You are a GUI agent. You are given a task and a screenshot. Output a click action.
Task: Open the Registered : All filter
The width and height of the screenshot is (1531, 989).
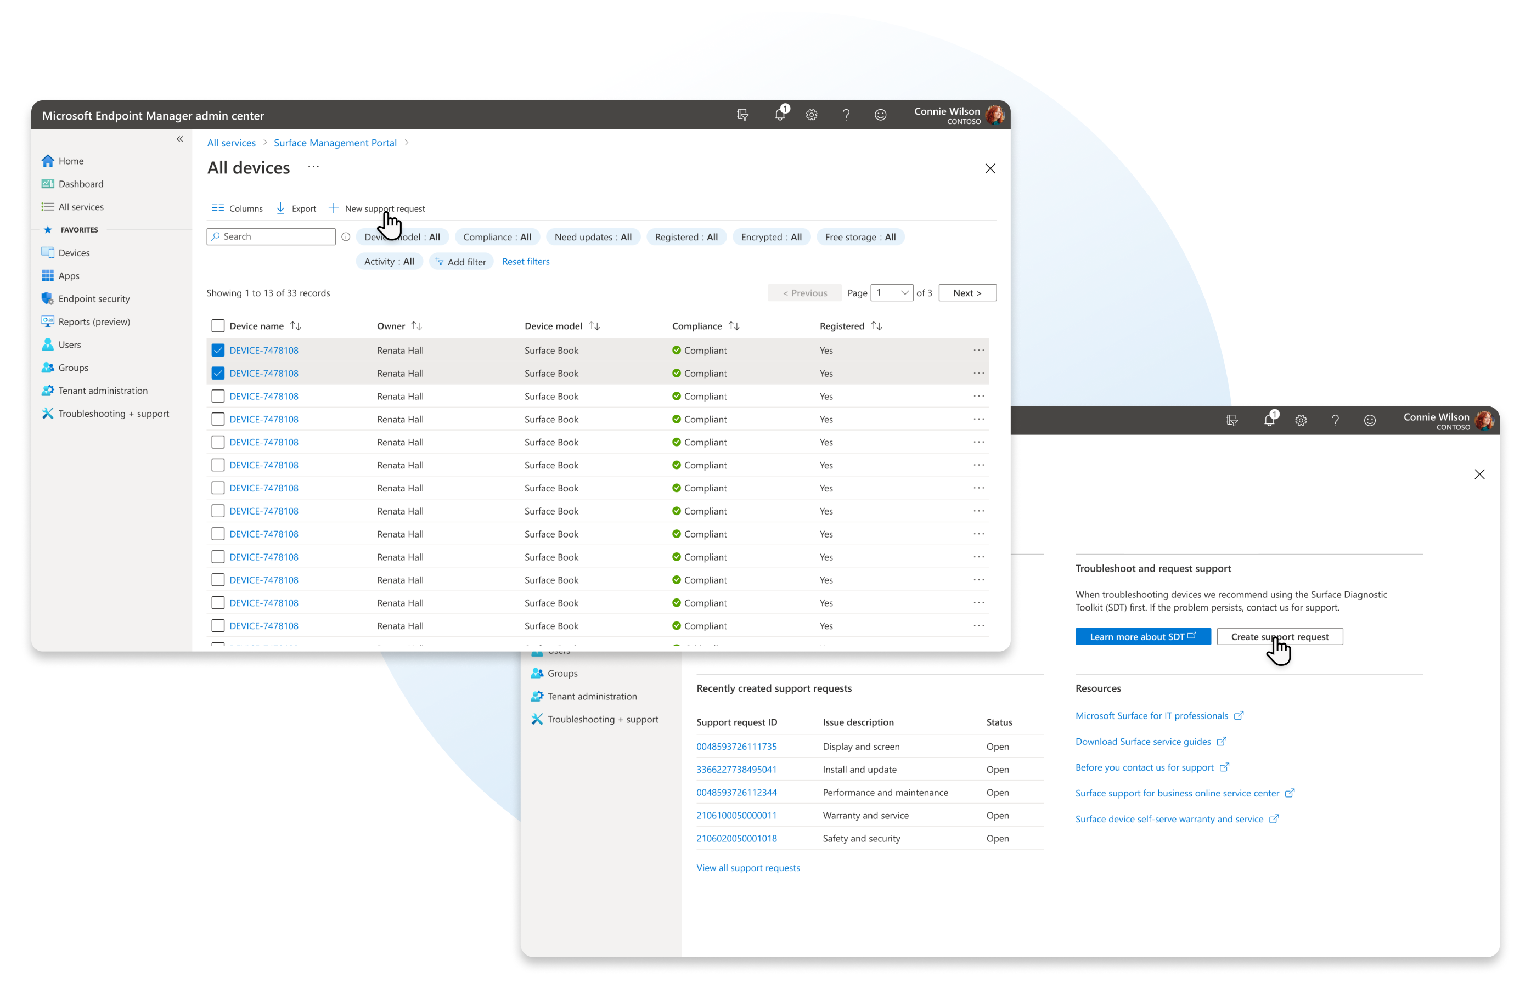(x=686, y=237)
